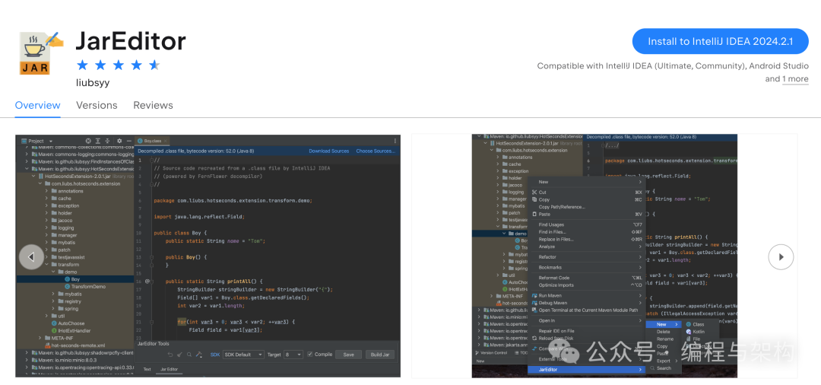
Task: Click the Choose Sources... link
Action: tap(376, 151)
